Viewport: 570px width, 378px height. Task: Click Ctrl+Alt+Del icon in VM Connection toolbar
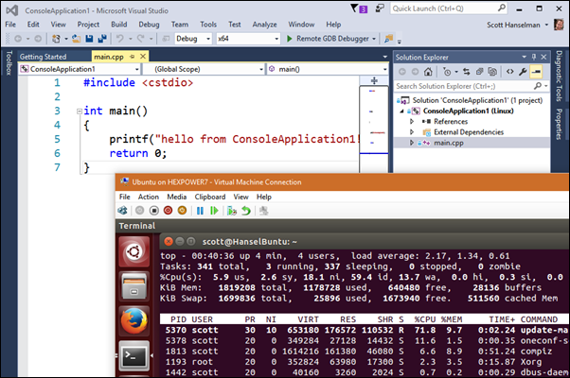[x=123, y=211]
